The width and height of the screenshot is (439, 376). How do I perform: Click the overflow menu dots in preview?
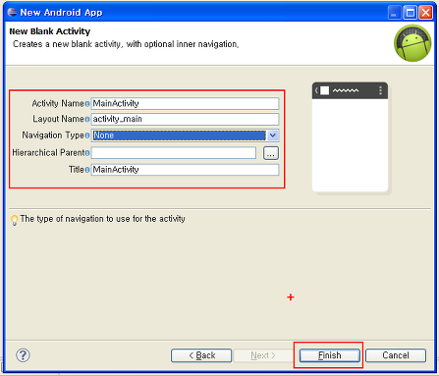380,90
